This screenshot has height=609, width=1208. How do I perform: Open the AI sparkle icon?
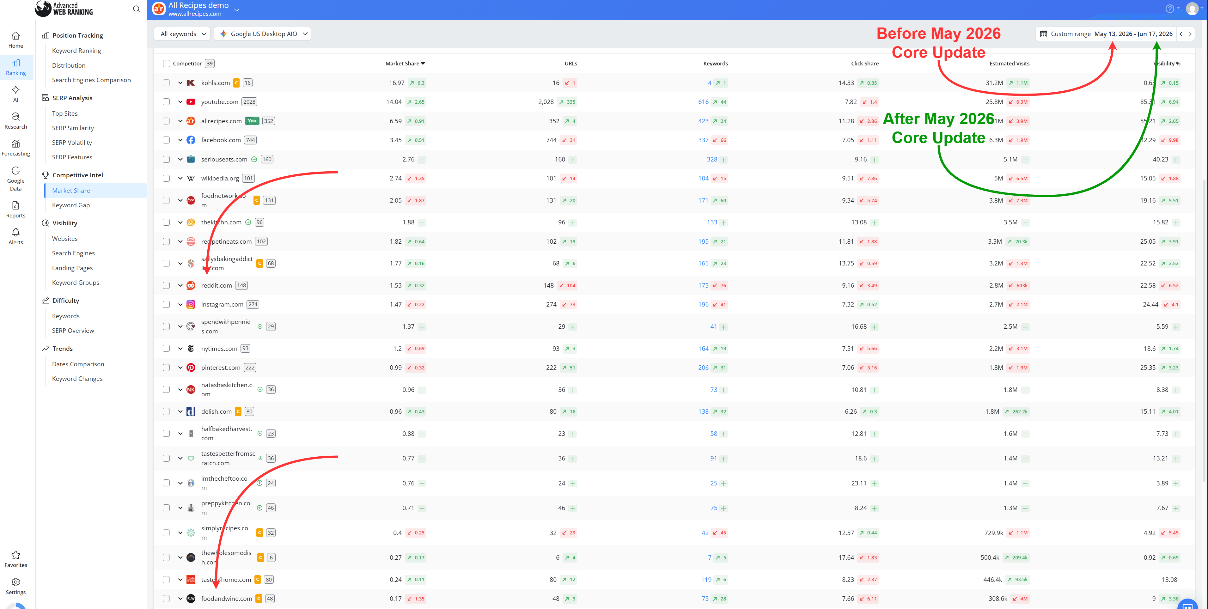[x=15, y=89]
